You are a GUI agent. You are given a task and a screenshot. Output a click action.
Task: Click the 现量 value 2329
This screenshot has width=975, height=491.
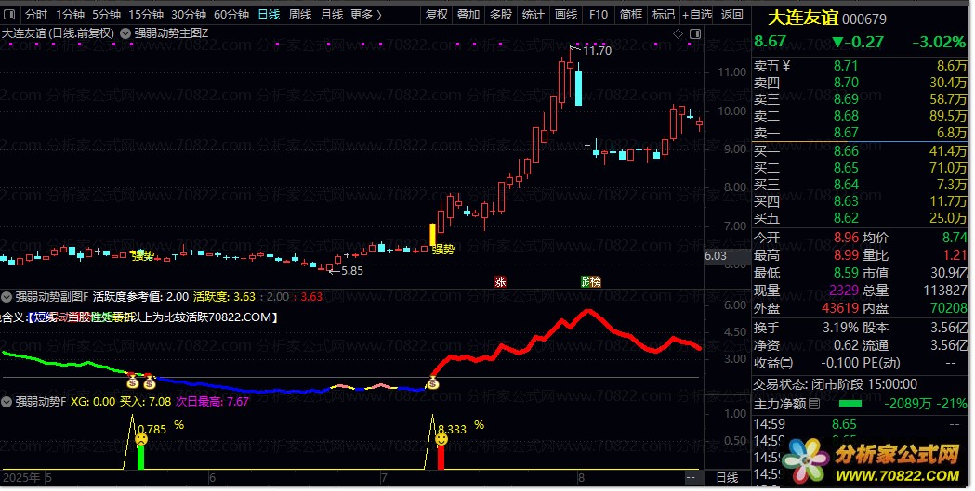[844, 290]
